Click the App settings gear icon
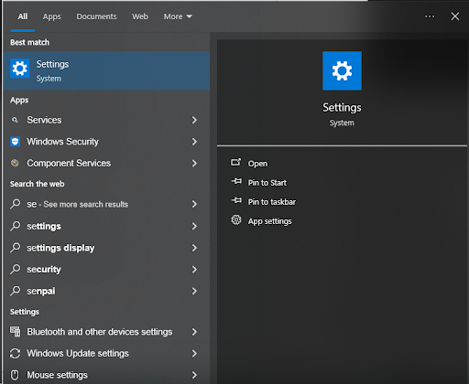 [x=236, y=219]
